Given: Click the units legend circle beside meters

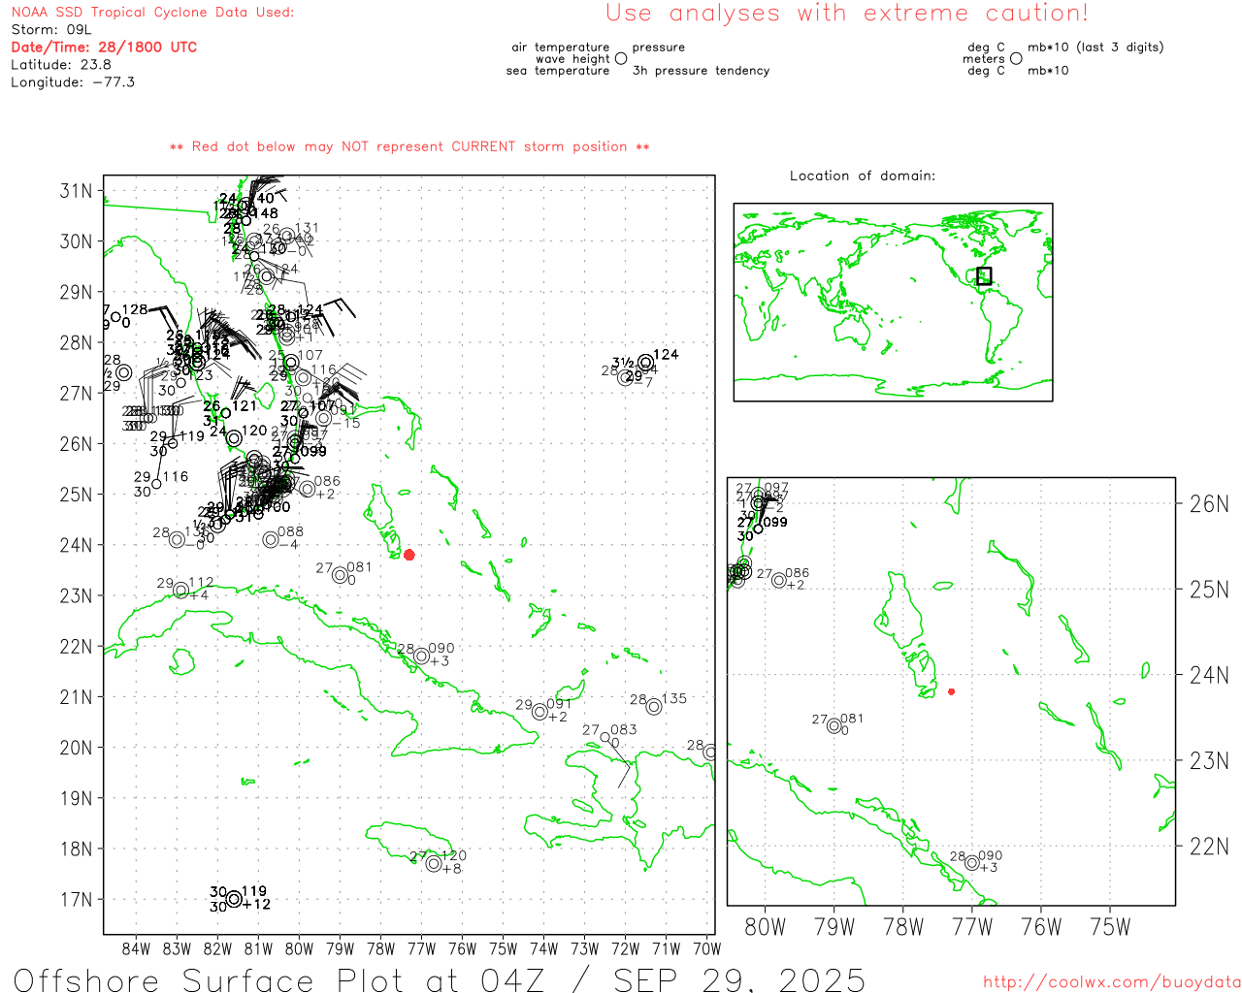Looking at the screenshot, I should tap(1016, 58).
